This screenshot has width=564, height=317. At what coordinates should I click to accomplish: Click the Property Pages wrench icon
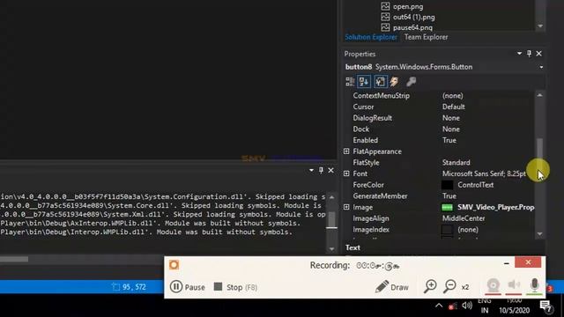pos(411,82)
